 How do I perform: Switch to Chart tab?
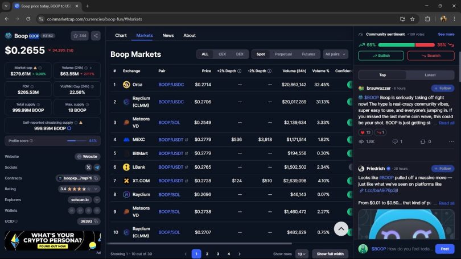tap(121, 35)
